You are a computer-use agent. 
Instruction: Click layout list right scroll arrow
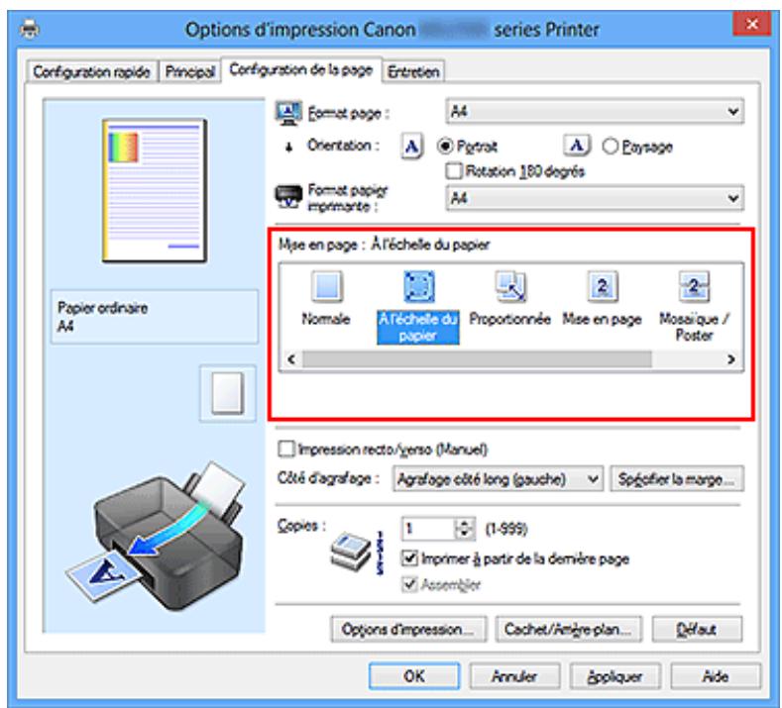tap(731, 359)
